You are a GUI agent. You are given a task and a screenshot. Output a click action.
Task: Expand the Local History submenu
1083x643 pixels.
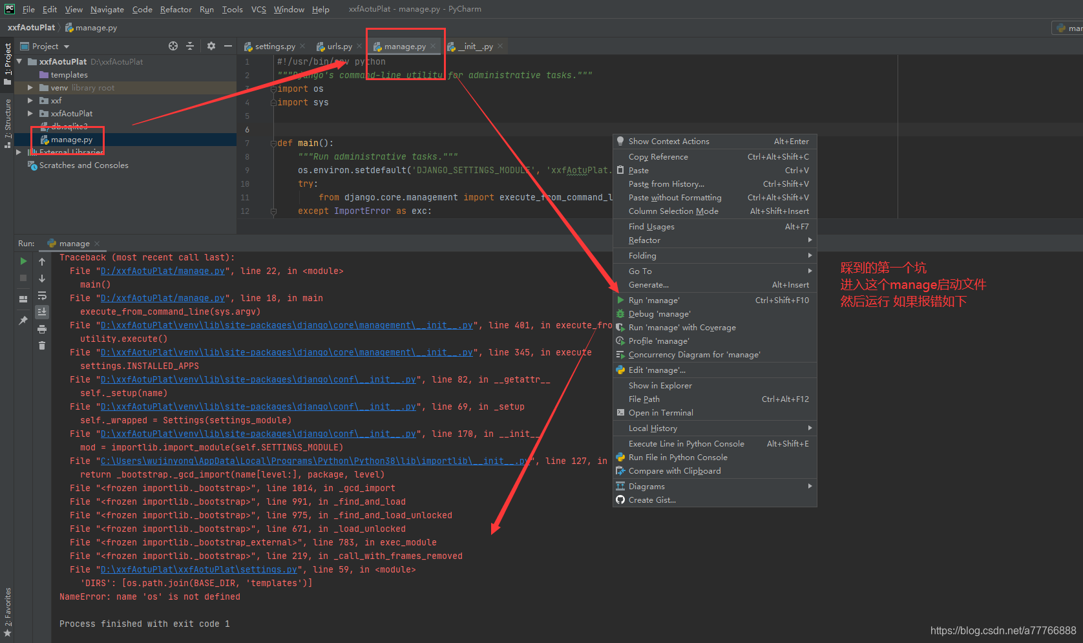click(715, 428)
